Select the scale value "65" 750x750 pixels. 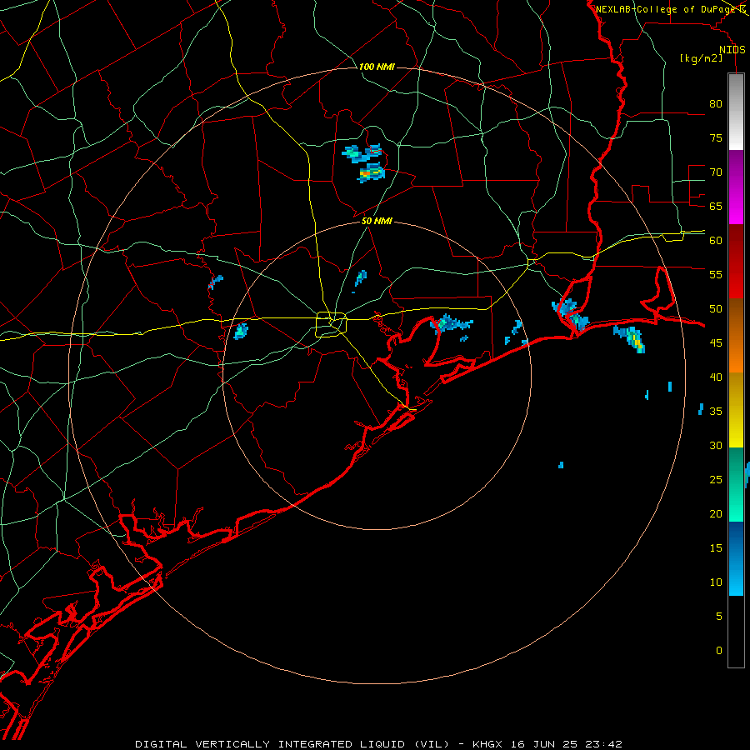tap(716, 206)
